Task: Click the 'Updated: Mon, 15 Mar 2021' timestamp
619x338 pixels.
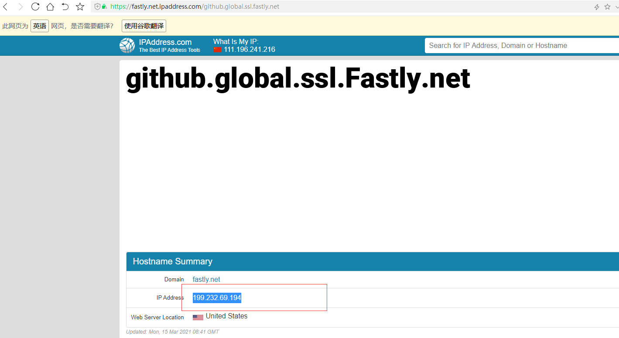Action: click(x=172, y=332)
